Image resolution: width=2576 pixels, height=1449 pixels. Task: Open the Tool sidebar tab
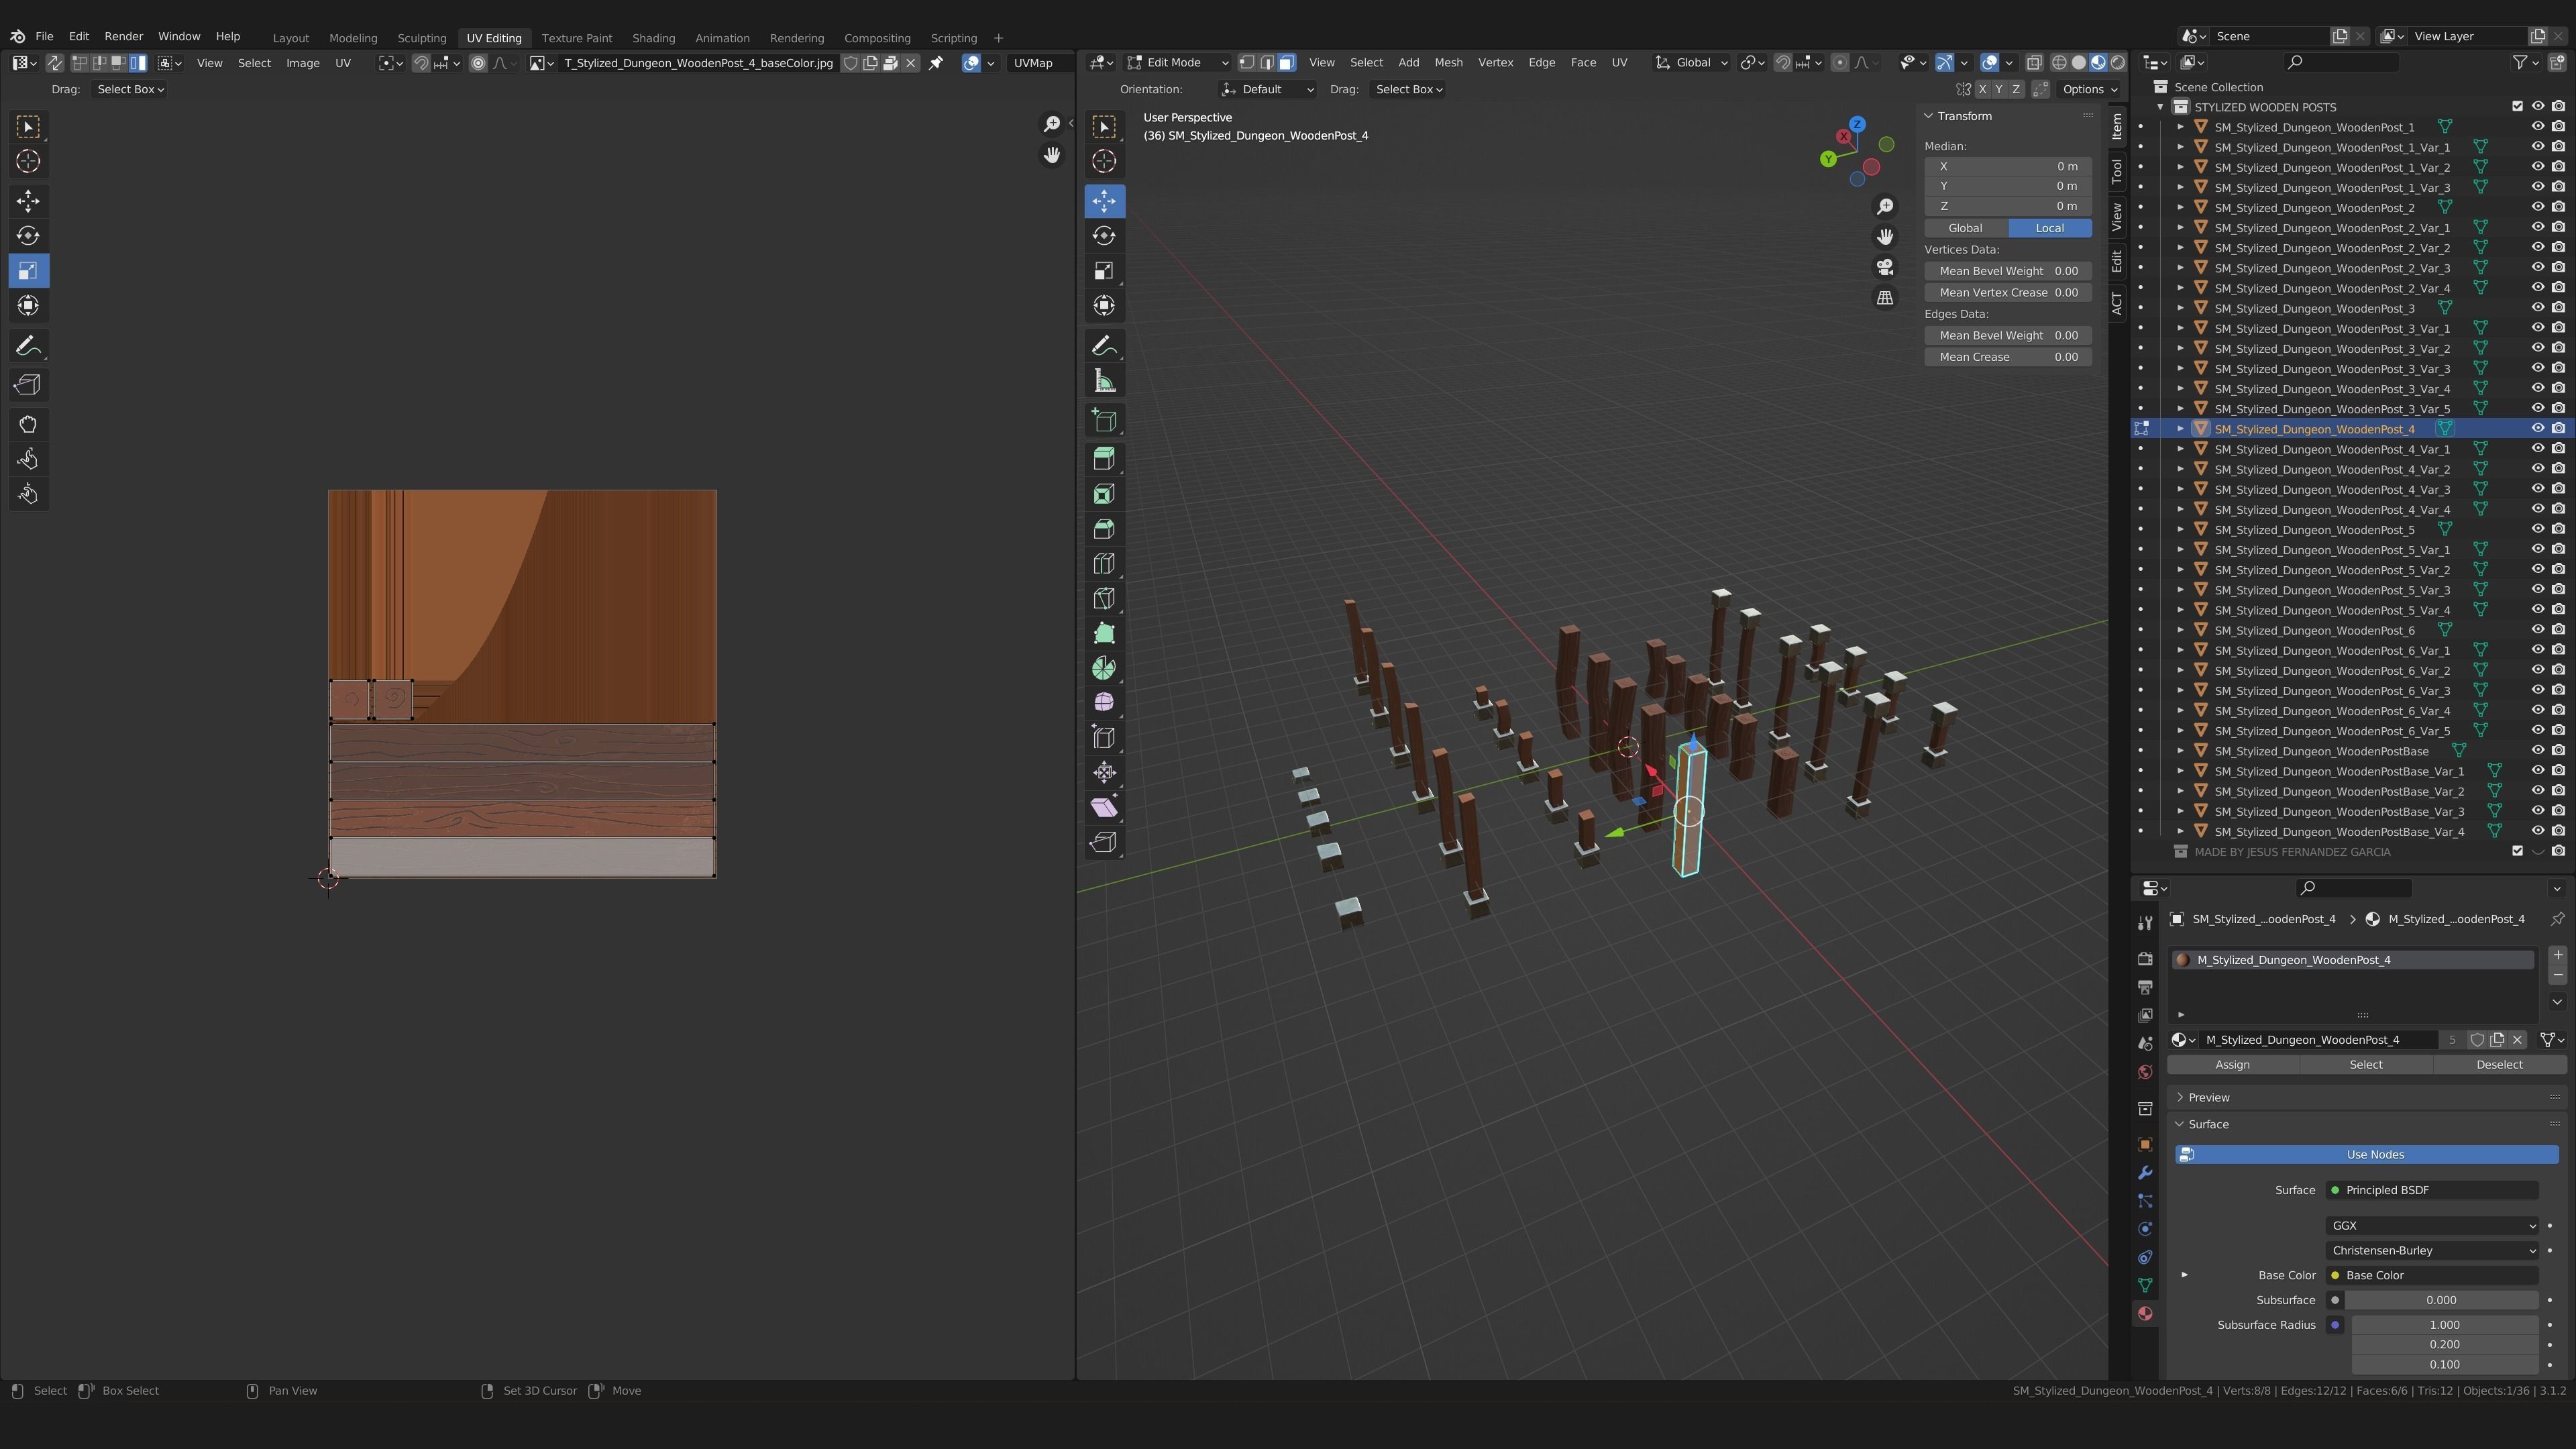2117,171
